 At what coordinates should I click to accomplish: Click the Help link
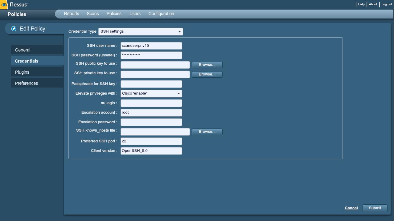click(x=361, y=4)
